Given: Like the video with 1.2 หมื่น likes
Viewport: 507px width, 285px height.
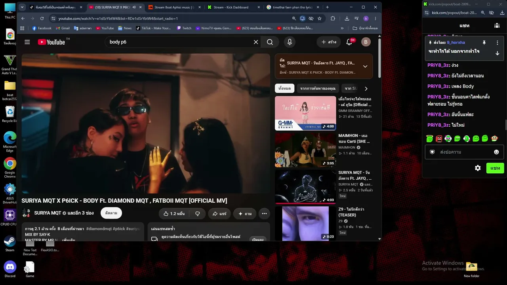Looking at the screenshot, I should tap(174, 213).
